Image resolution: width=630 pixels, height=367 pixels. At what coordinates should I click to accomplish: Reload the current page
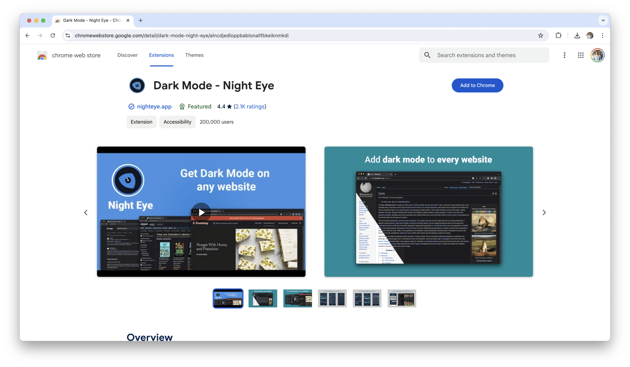click(53, 35)
